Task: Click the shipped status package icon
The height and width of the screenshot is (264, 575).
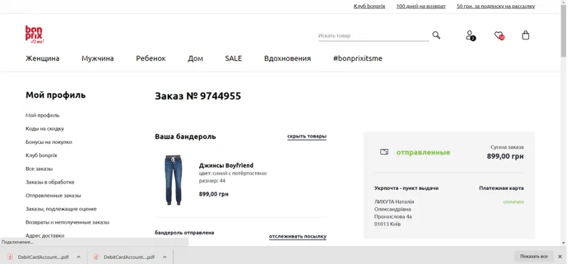Action: coord(384,151)
